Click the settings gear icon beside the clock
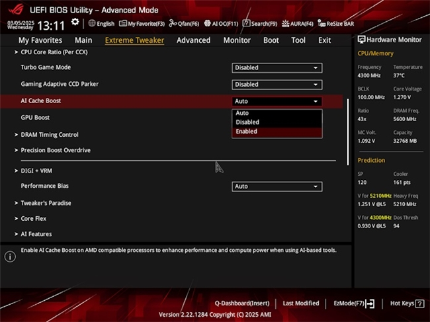Viewport: 430px width, 322px height. (x=75, y=22)
